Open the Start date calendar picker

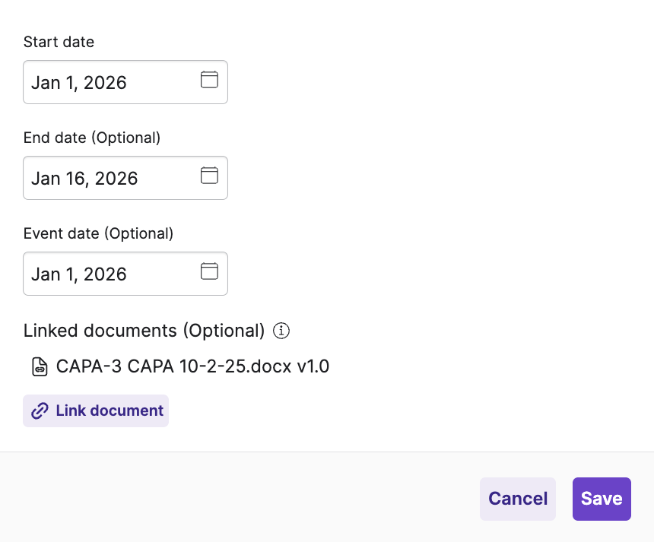click(x=208, y=79)
